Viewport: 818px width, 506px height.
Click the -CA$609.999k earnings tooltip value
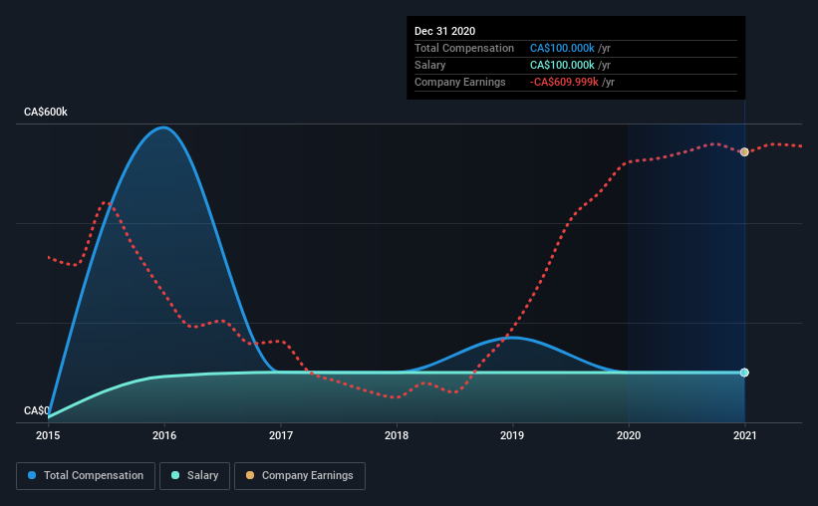[x=564, y=82]
